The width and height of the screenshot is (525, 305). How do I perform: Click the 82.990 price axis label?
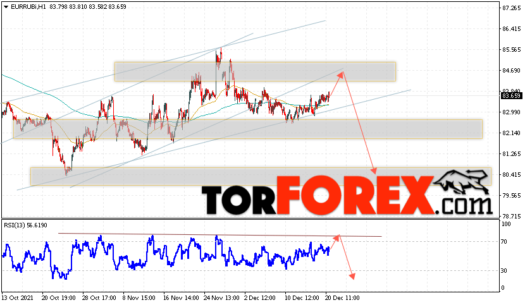[512, 112]
